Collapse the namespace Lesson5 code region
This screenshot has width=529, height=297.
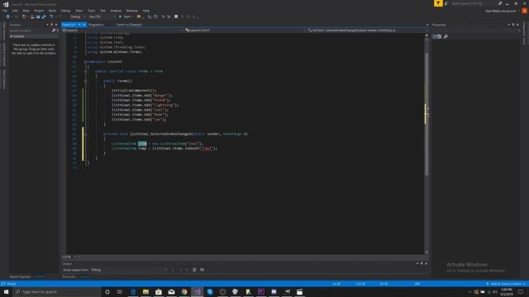tap(85, 62)
